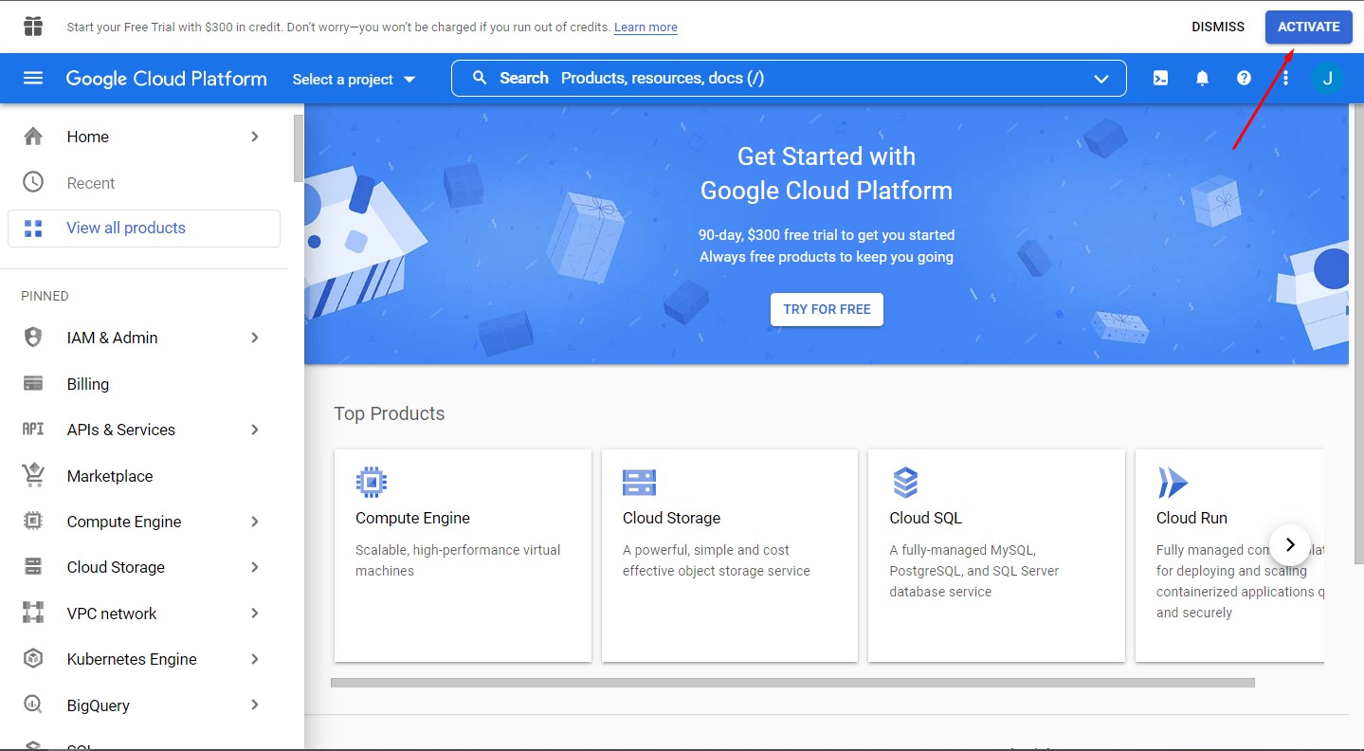Click the Learn more link

[646, 27]
